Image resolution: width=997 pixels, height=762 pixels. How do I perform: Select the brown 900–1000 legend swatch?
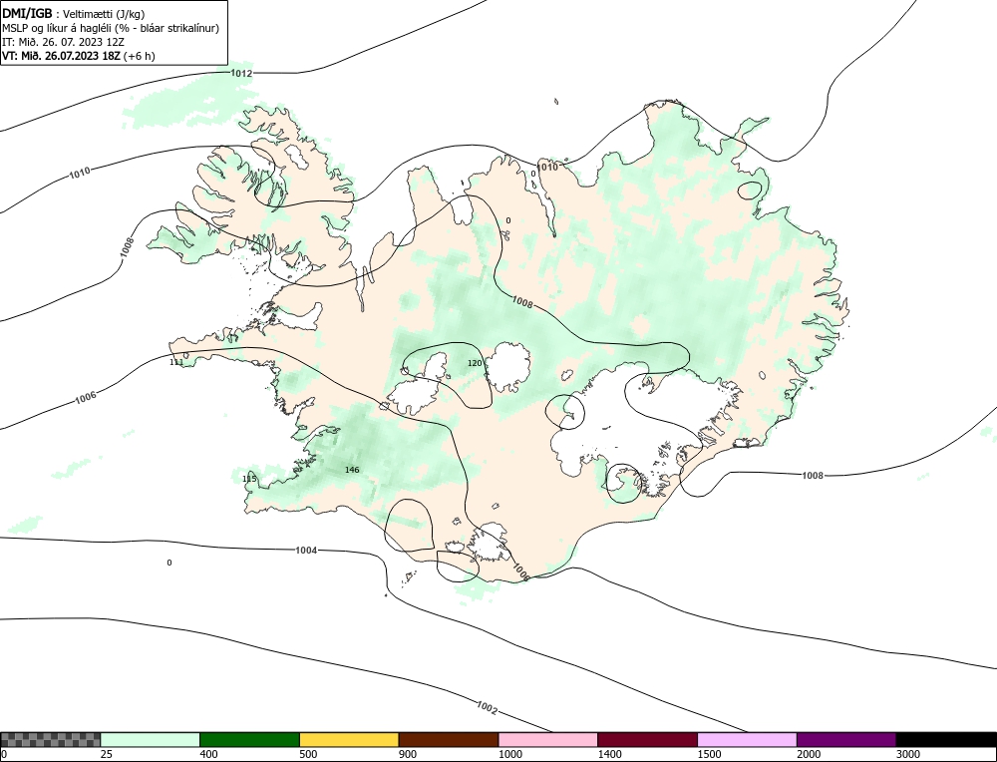449,739
